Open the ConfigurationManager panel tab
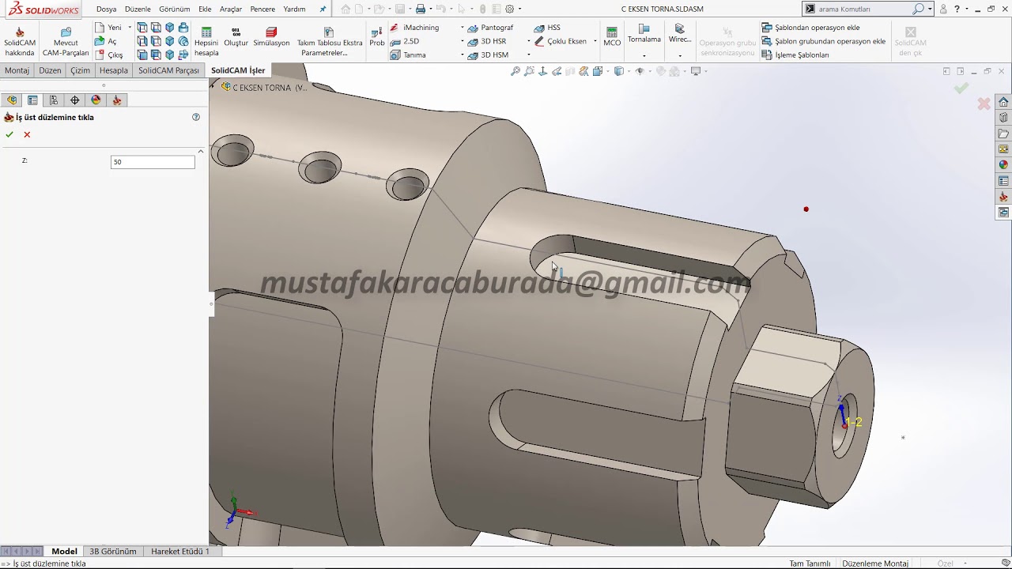This screenshot has width=1012, height=569. [54, 100]
